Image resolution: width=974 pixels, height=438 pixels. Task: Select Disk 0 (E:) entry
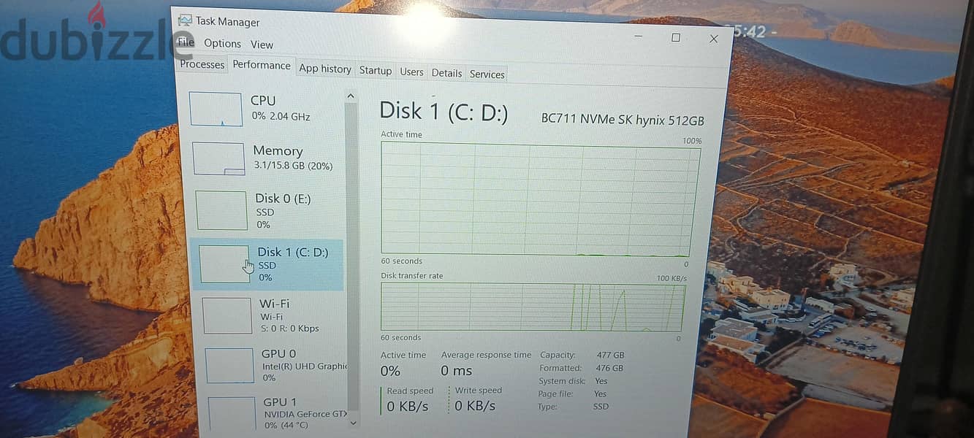[x=268, y=210]
